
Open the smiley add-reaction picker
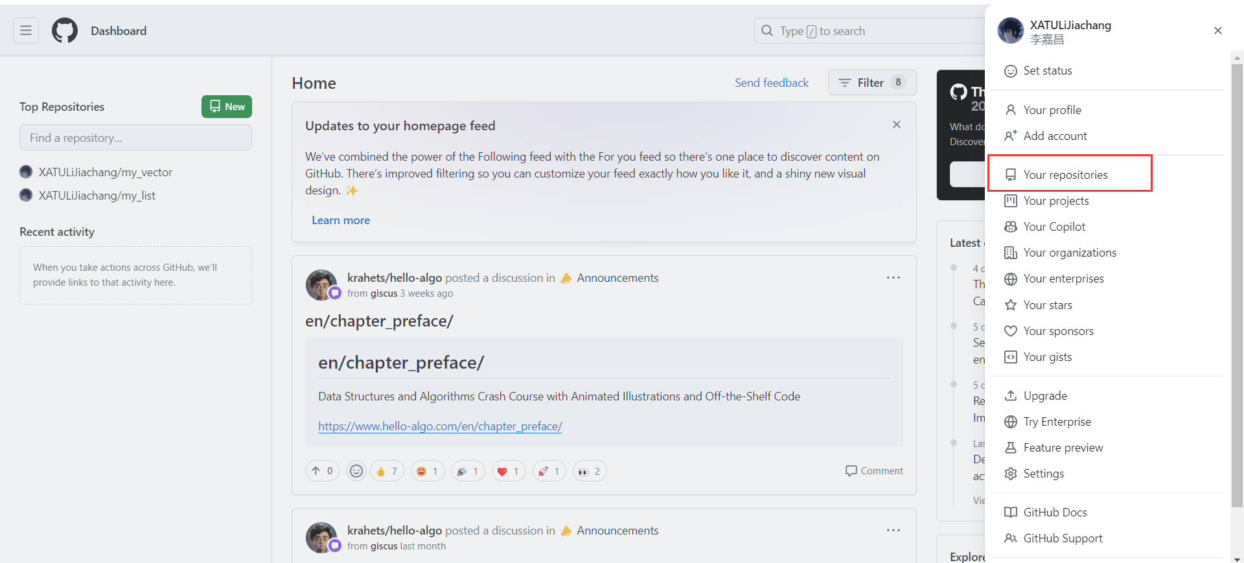[356, 471]
